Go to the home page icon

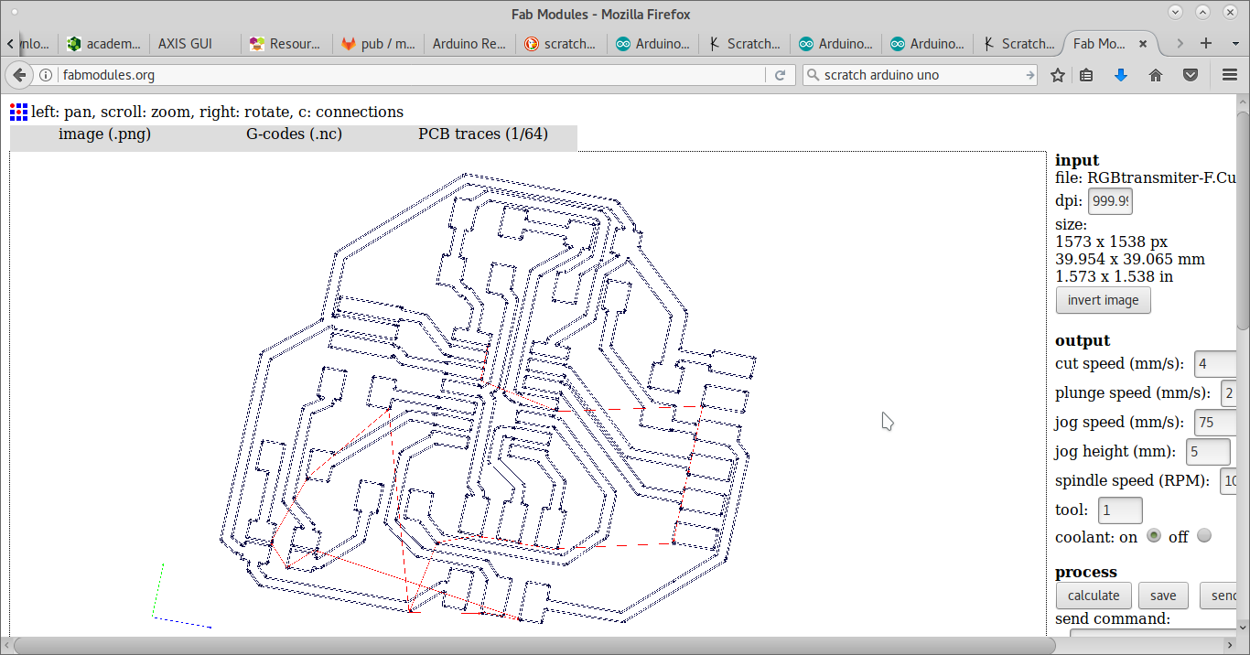pyautogui.click(x=1156, y=75)
